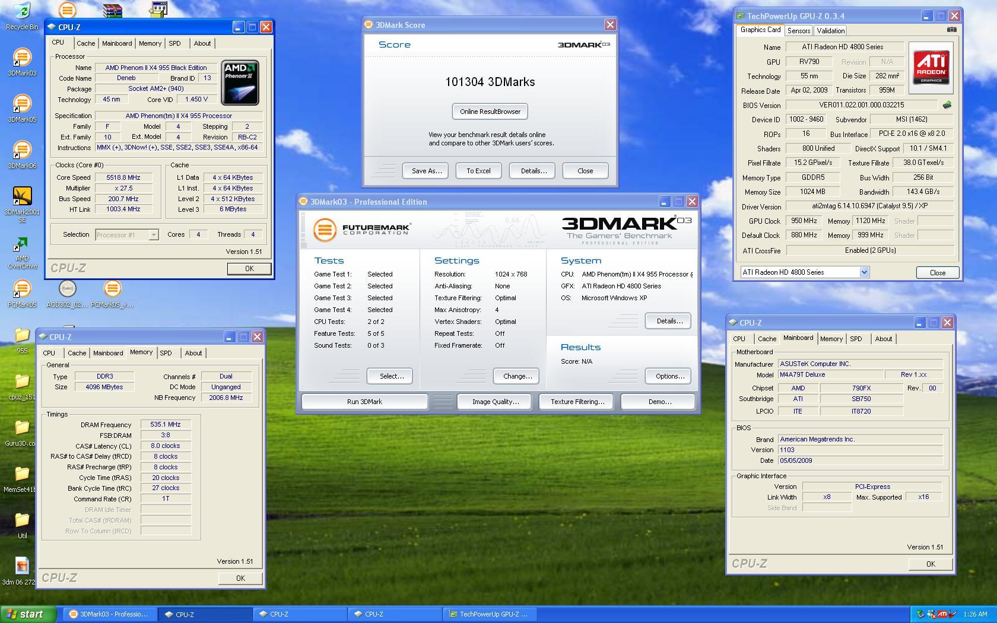Open the 3dm 06 272 file on desktop
The image size is (997, 623).
[20, 571]
